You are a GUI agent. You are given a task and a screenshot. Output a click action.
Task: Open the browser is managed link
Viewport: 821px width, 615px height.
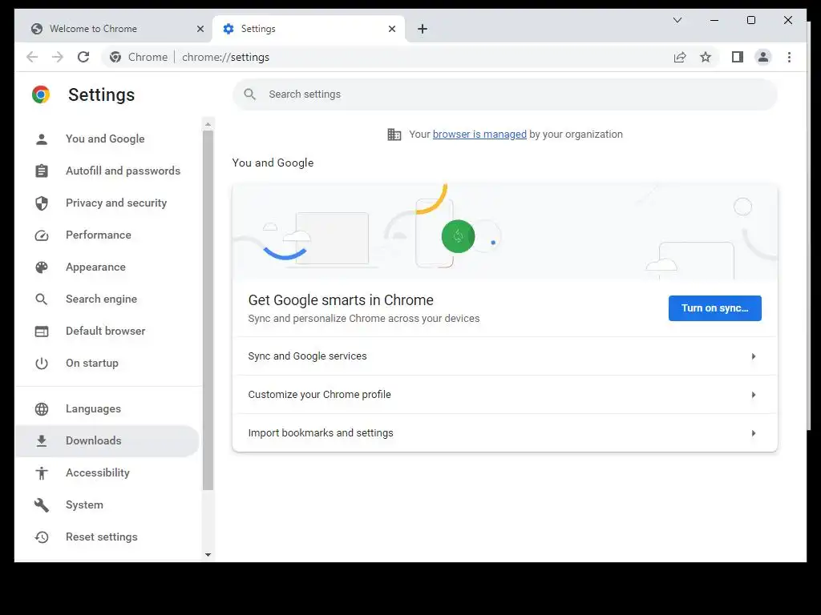pos(479,135)
